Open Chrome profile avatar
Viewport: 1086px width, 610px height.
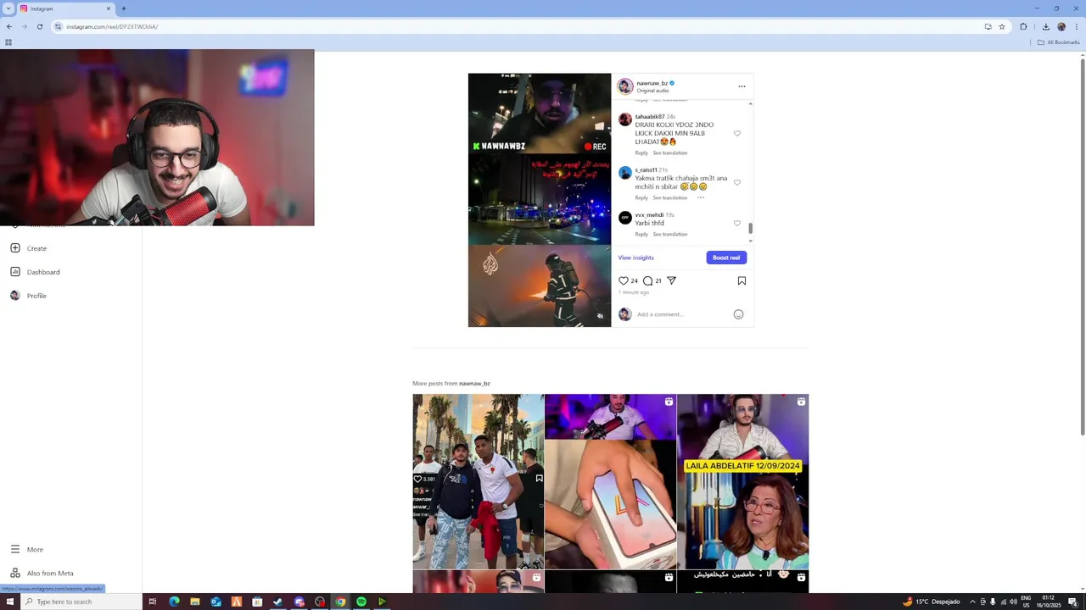[x=1061, y=26]
